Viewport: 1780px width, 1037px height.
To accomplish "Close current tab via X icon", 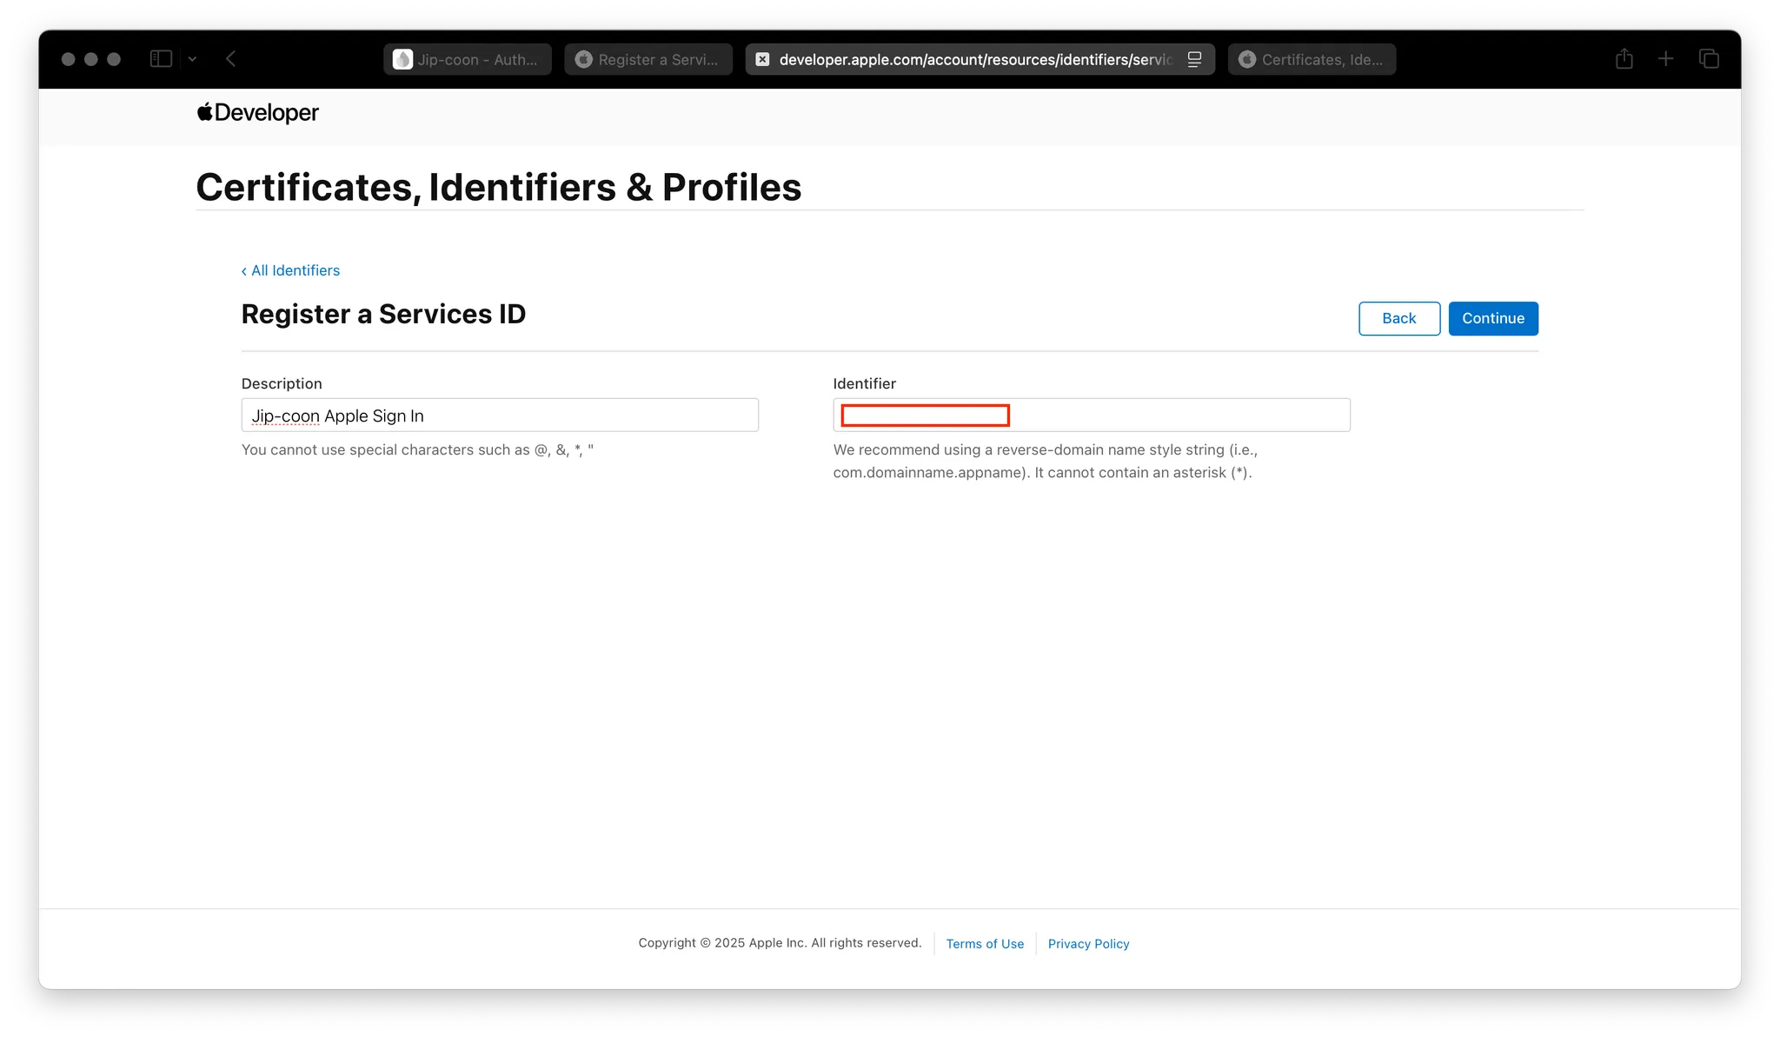I will point(762,59).
